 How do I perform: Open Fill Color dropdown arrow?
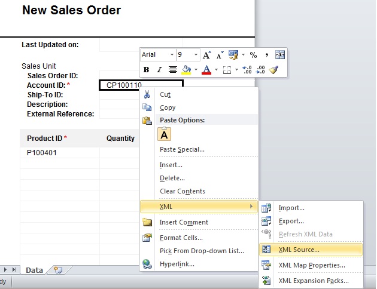tap(196, 70)
